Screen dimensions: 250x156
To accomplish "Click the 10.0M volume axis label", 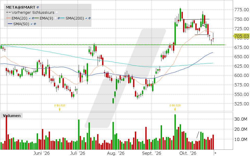I will (x=241, y=139).
